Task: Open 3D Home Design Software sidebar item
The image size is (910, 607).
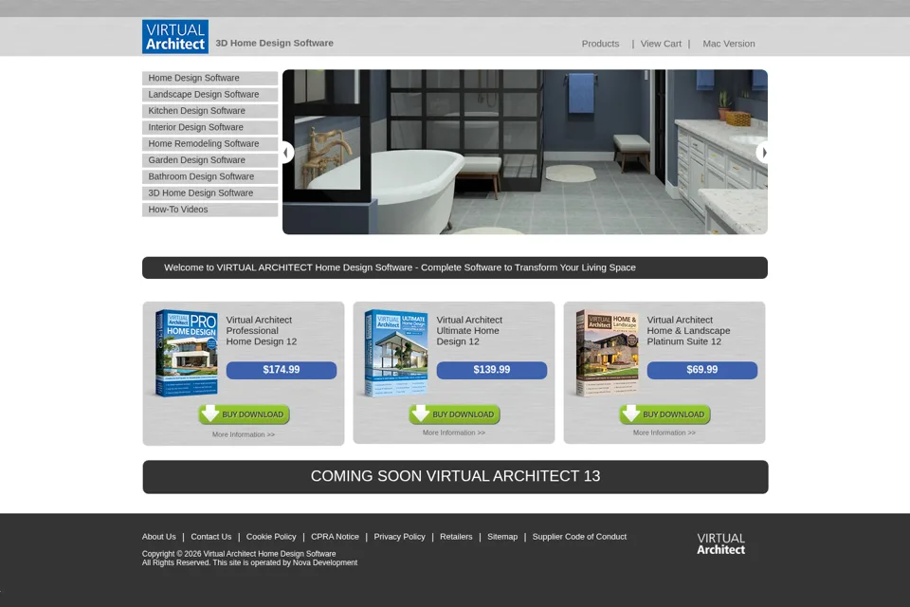Action: click(210, 193)
